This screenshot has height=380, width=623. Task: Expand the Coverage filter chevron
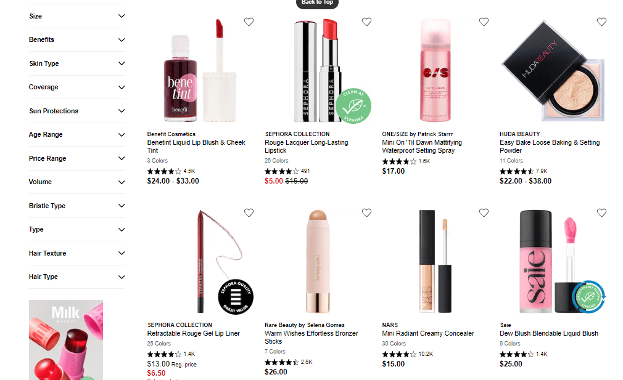122,87
